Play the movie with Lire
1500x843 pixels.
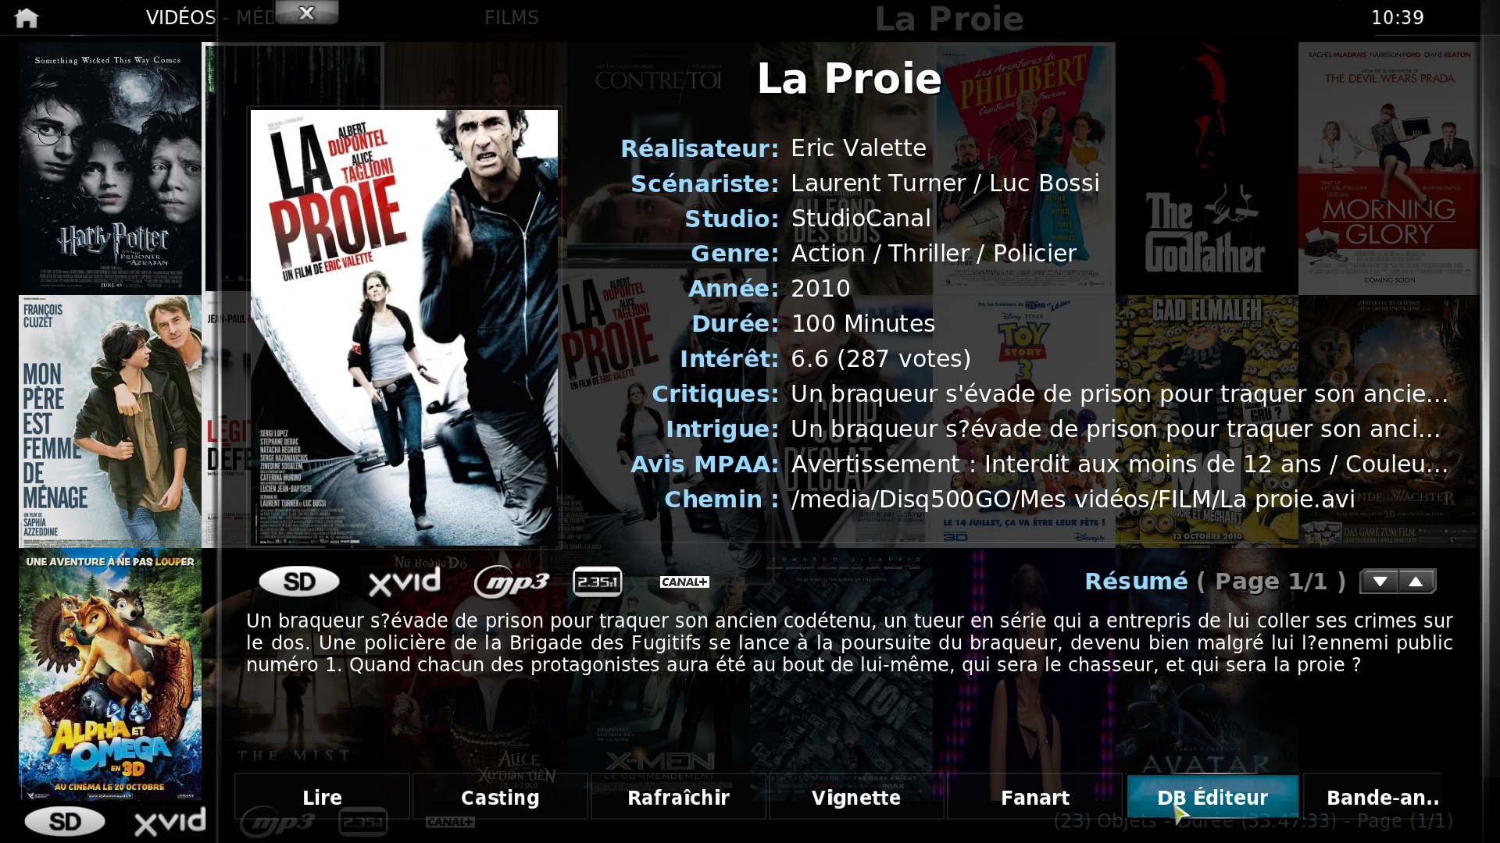click(x=322, y=797)
